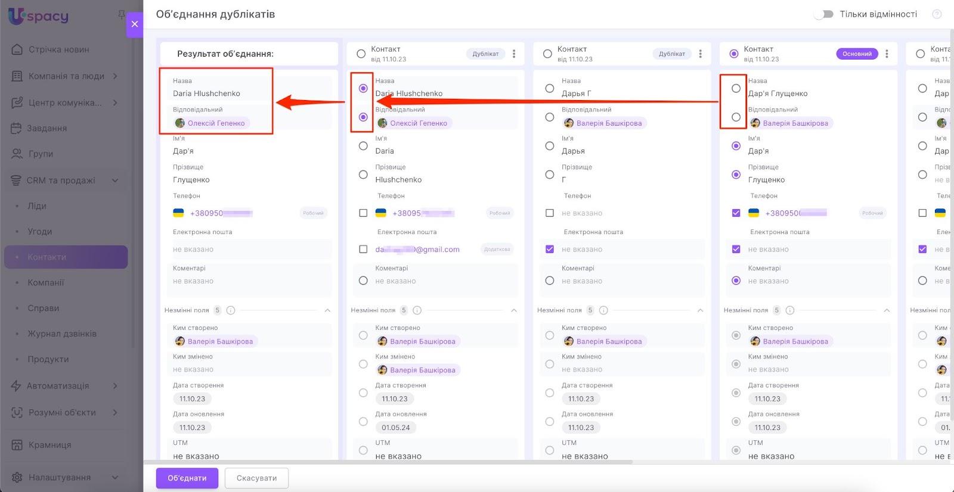954x492 pixels.
Task: Open the gmail.com email link
Action: tap(417, 250)
